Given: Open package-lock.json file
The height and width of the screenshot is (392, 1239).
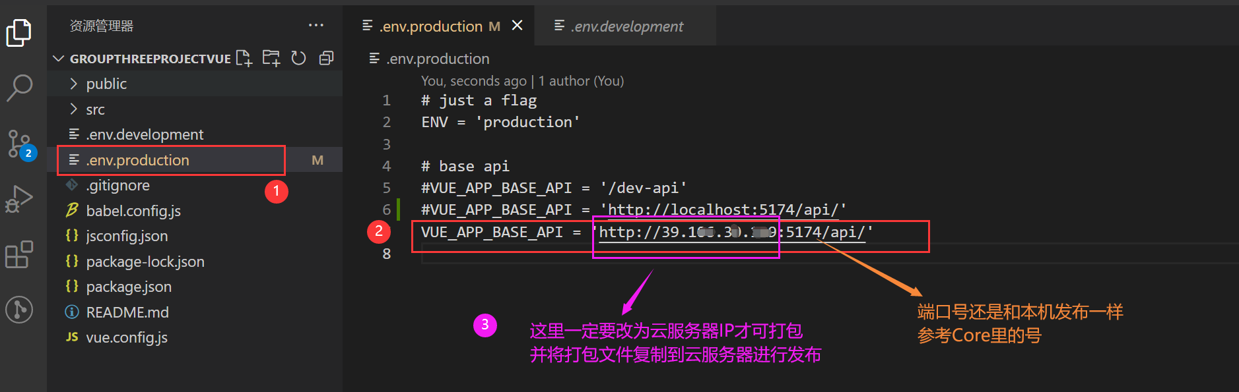Looking at the screenshot, I should click(195, 262).
